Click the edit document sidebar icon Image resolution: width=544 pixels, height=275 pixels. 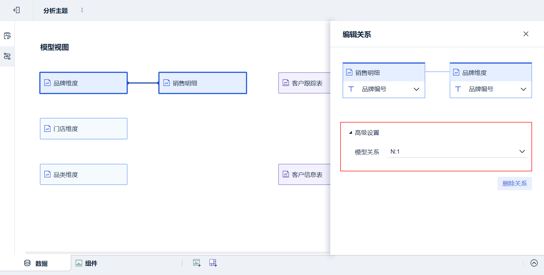(x=7, y=36)
